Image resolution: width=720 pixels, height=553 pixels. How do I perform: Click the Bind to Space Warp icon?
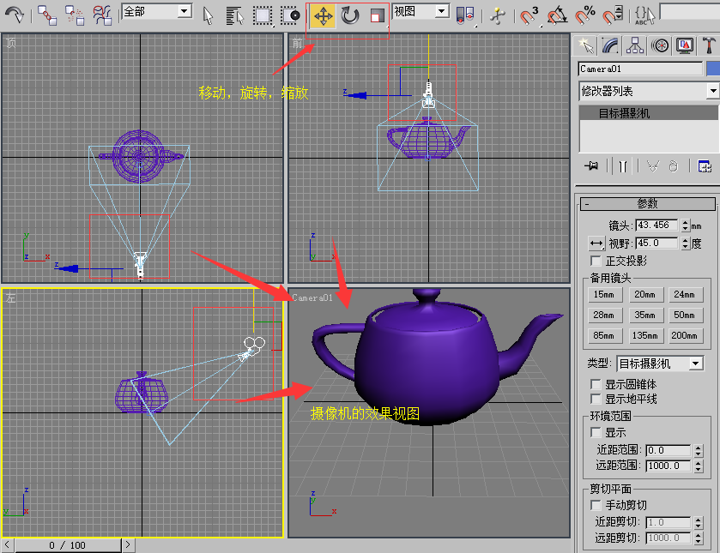(x=102, y=15)
